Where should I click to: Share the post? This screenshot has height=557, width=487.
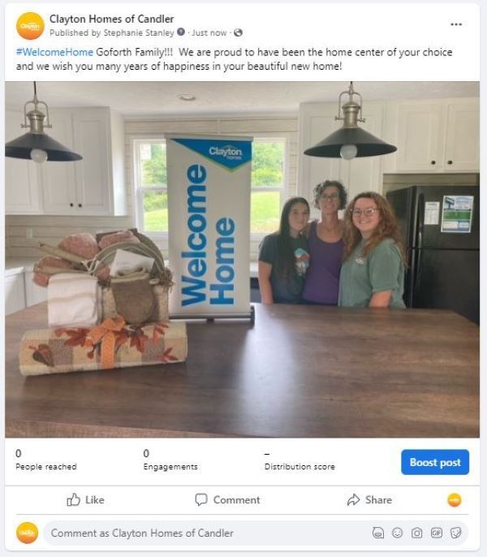point(369,500)
